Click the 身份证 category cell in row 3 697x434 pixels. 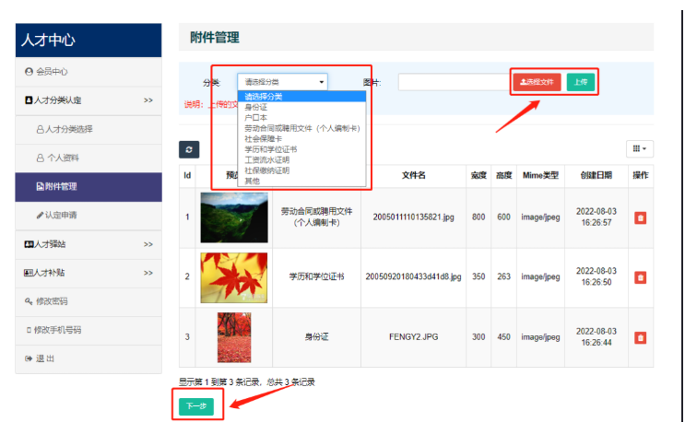(x=316, y=337)
